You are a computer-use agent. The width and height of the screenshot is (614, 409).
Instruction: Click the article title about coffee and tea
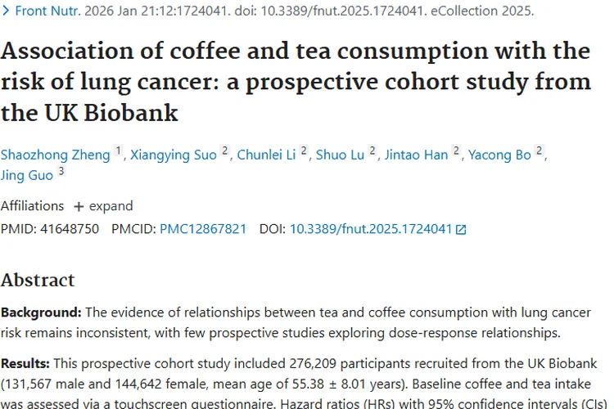pos(296,81)
